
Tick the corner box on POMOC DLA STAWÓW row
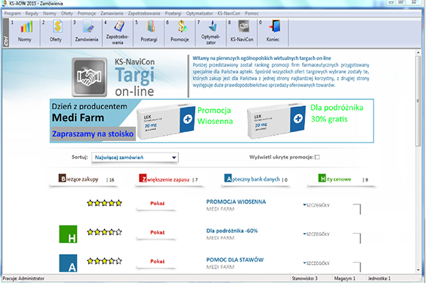coord(357,267)
